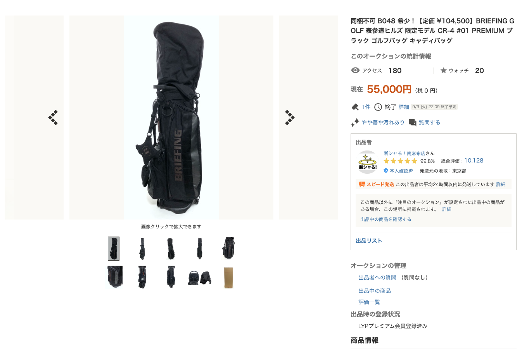Viewport: 522px width, 351px height.
Task: Click 出品中の商品を確認する link
Action: coord(386,220)
